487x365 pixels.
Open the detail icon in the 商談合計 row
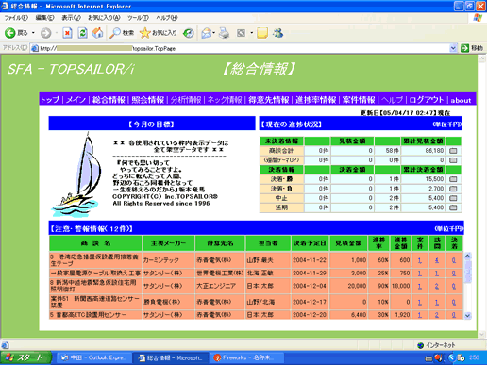(453, 151)
